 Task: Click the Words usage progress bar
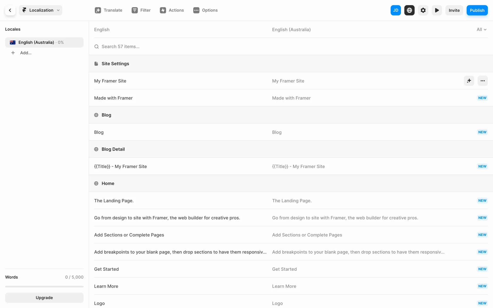44,286
